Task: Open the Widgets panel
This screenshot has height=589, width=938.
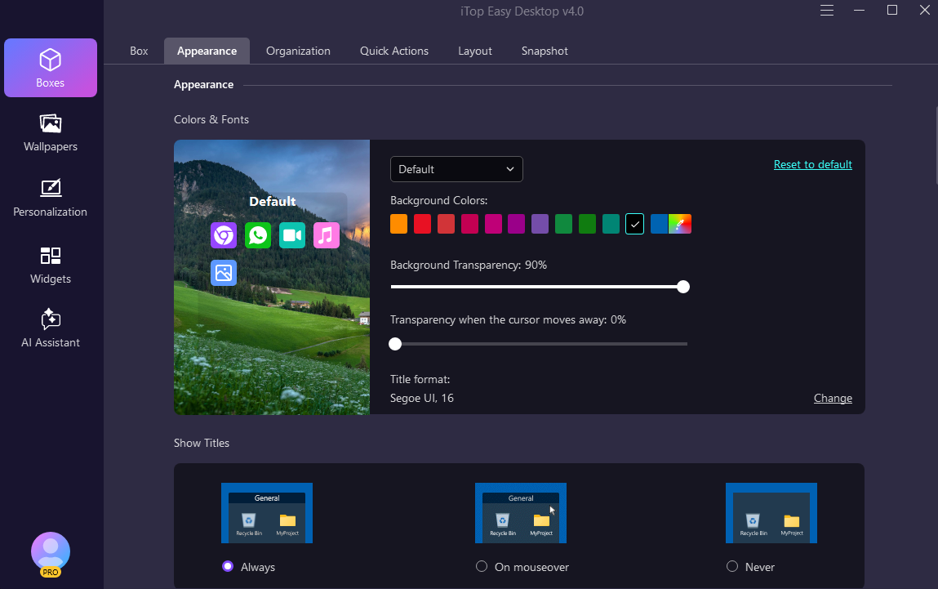Action: click(51, 265)
